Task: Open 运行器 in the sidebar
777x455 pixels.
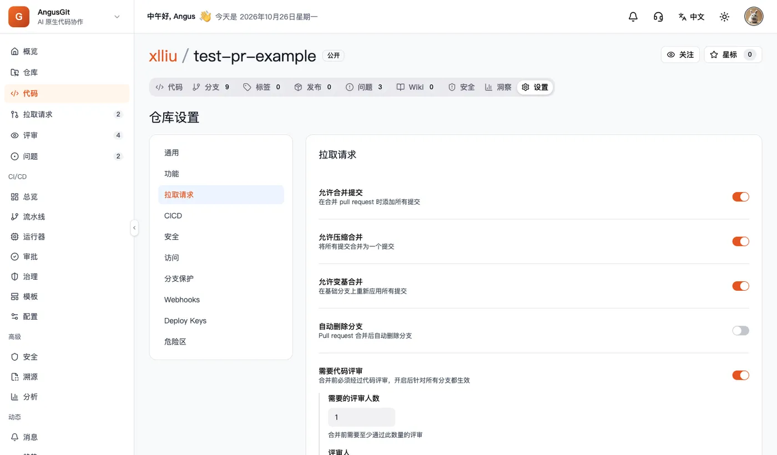Action: pyautogui.click(x=67, y=237)
